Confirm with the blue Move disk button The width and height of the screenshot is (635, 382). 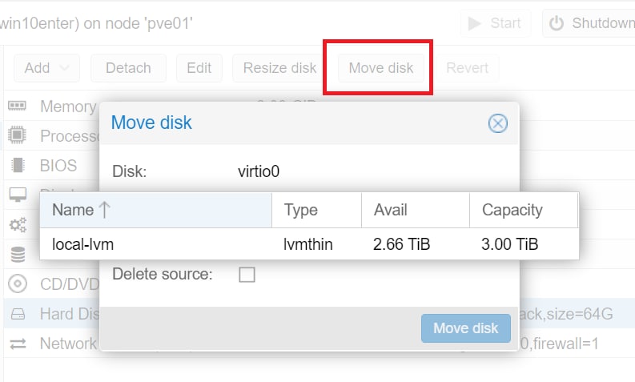[x=466, y=328]
